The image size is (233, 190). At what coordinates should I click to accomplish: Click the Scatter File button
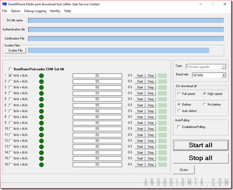click(15, 51)
